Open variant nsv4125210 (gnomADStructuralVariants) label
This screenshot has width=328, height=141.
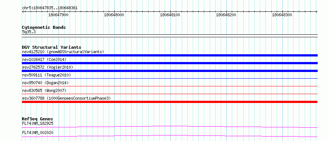tap(63, 52)
